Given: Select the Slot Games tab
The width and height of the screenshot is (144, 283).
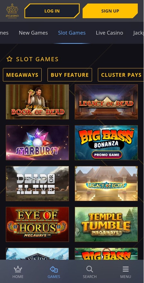Looking at the screenshot, I should pyautogui.click(x=72, y=33).
